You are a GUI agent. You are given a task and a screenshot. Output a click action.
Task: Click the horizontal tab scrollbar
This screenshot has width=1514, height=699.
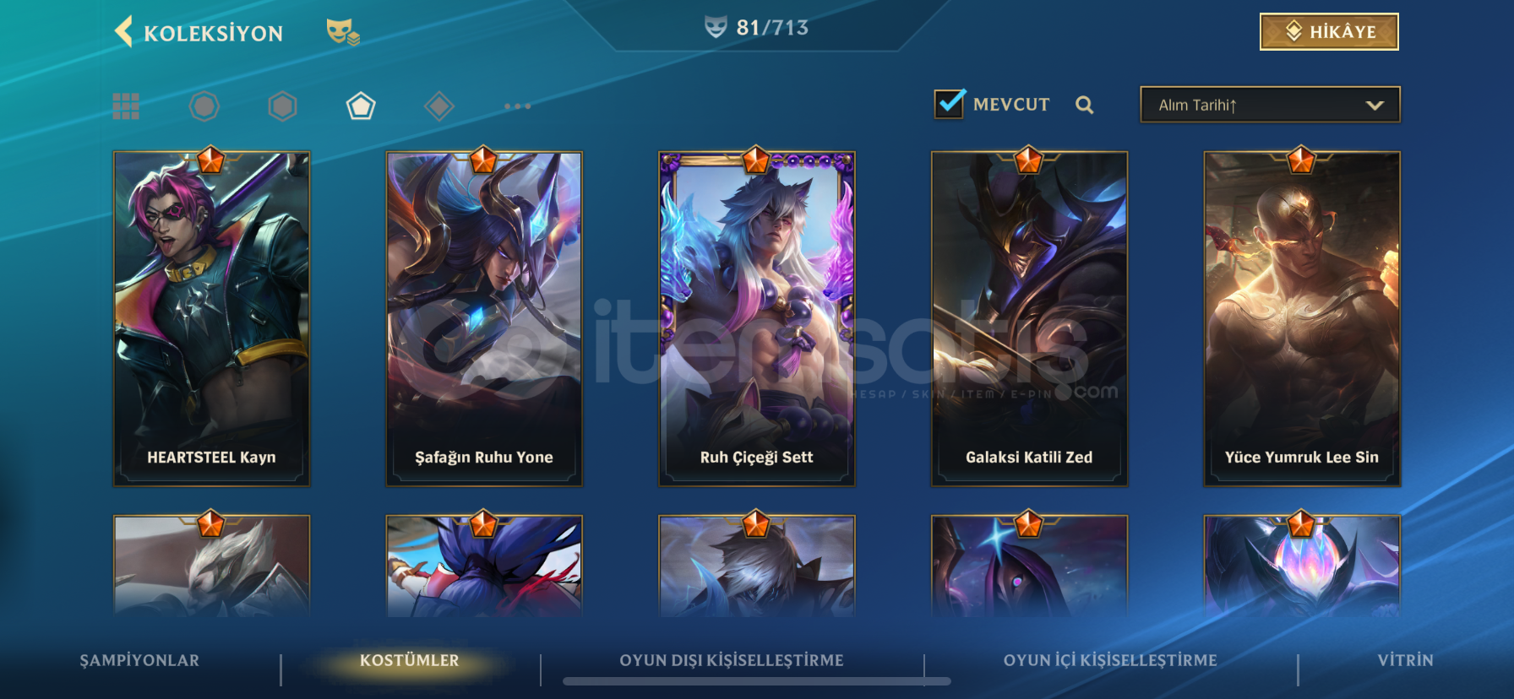click(757, 681)
